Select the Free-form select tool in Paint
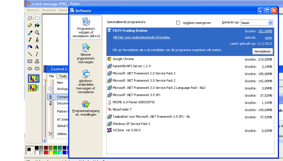The image size is (283, 161). coord(30,18)
